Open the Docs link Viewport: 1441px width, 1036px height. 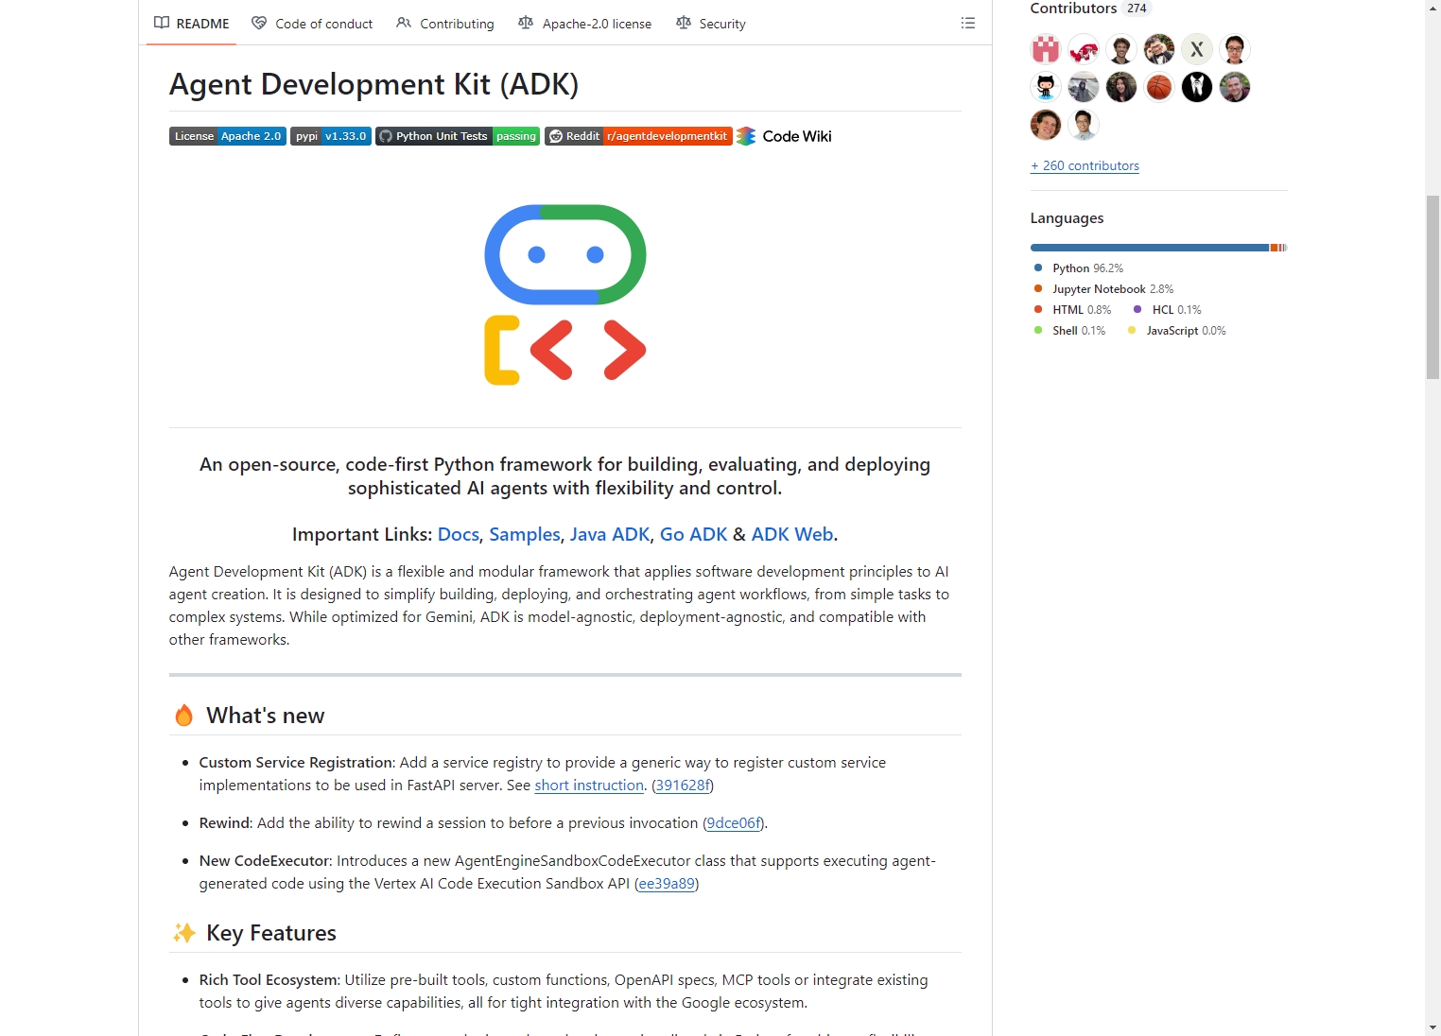click(459, 534)
